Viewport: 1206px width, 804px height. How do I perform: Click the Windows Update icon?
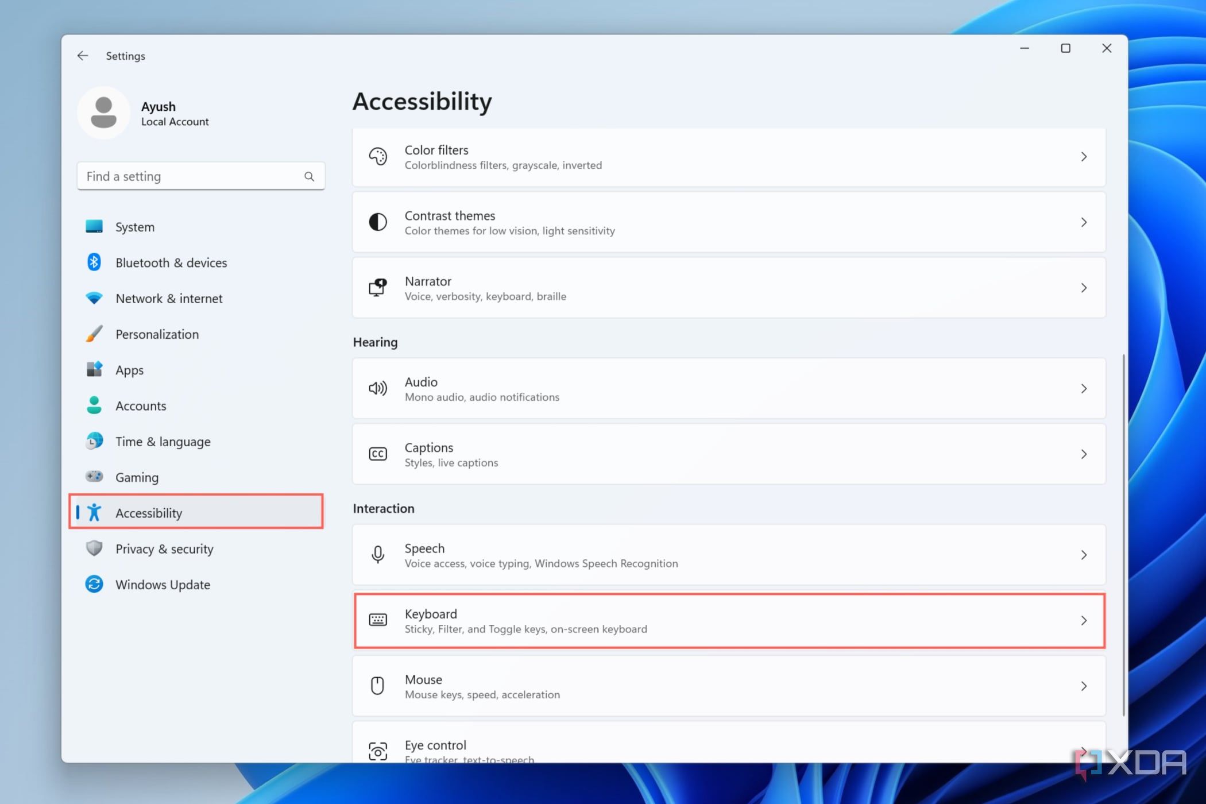coord(94,584)
